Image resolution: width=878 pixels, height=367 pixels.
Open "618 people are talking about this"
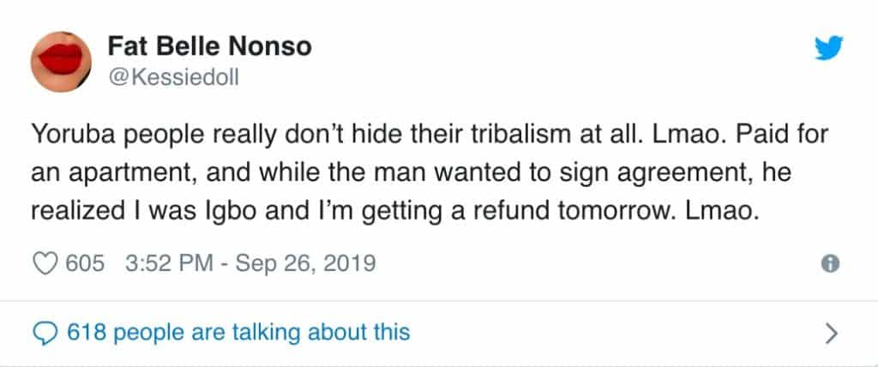238,331
